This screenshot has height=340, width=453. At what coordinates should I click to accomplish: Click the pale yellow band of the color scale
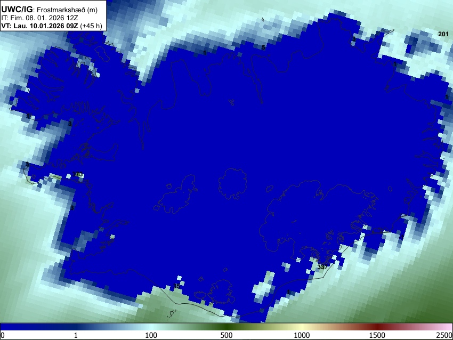click(302, 327)
